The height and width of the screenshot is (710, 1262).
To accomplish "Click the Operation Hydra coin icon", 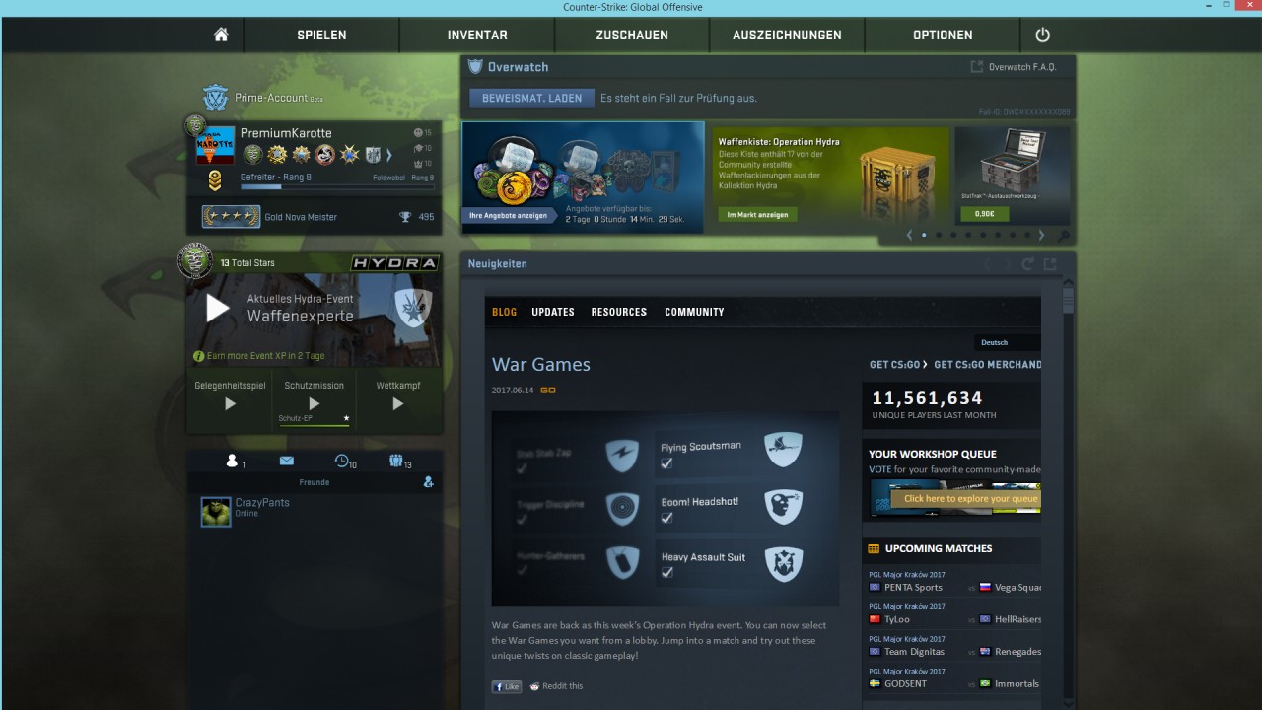I will [195, 260].
